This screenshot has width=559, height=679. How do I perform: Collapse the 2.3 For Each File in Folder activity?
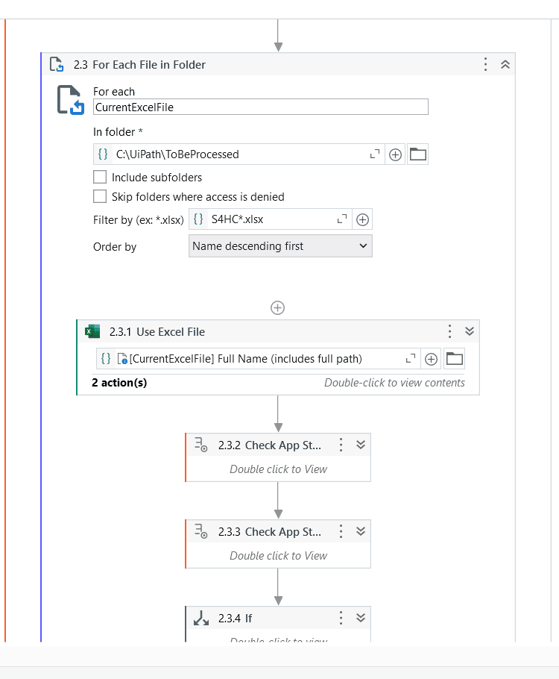tap(505, 64)
